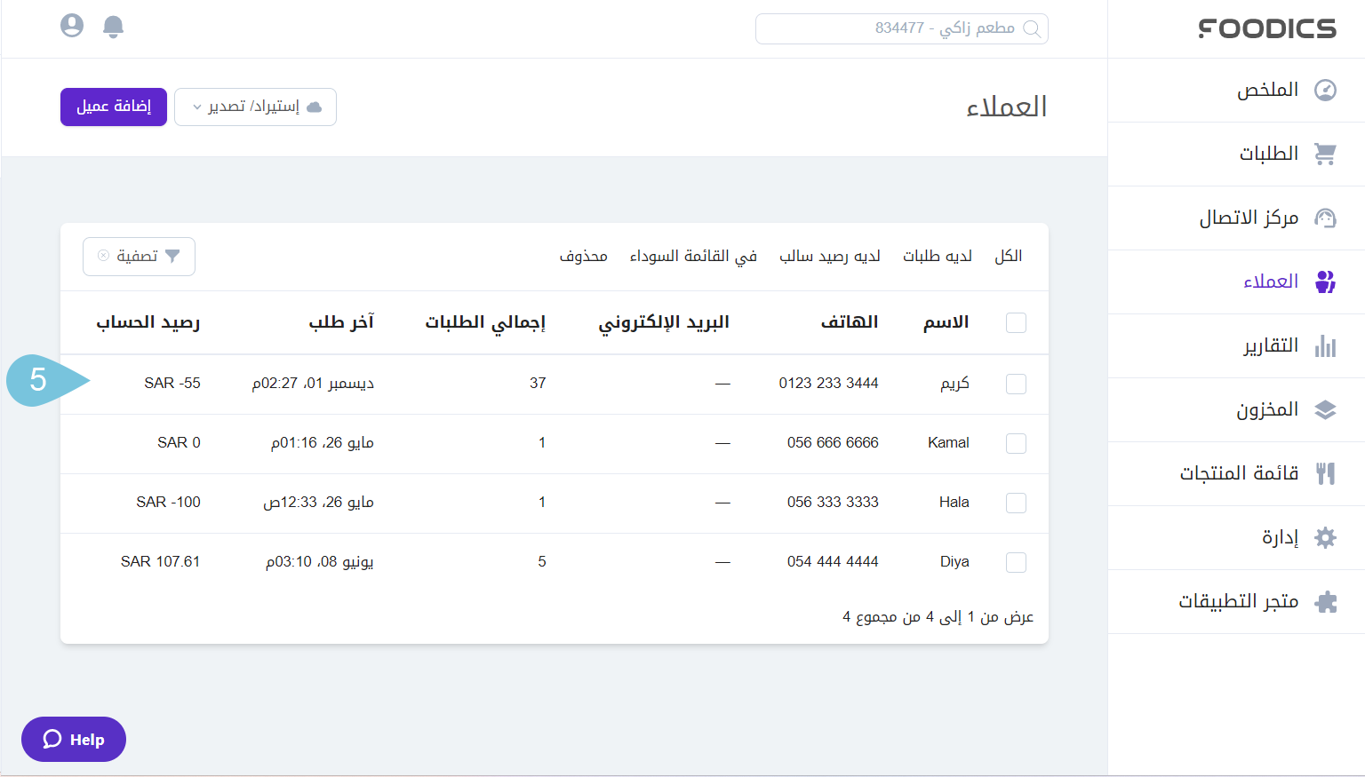Clear filters with the small x icon
The height and width of the screenshot is (777, 1365).
point(103,256)
